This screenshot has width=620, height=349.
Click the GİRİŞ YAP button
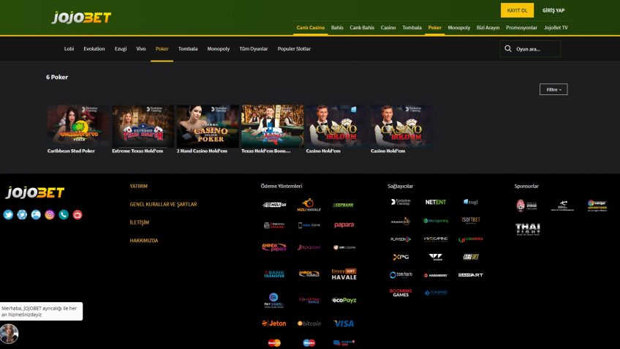(553, 10)
